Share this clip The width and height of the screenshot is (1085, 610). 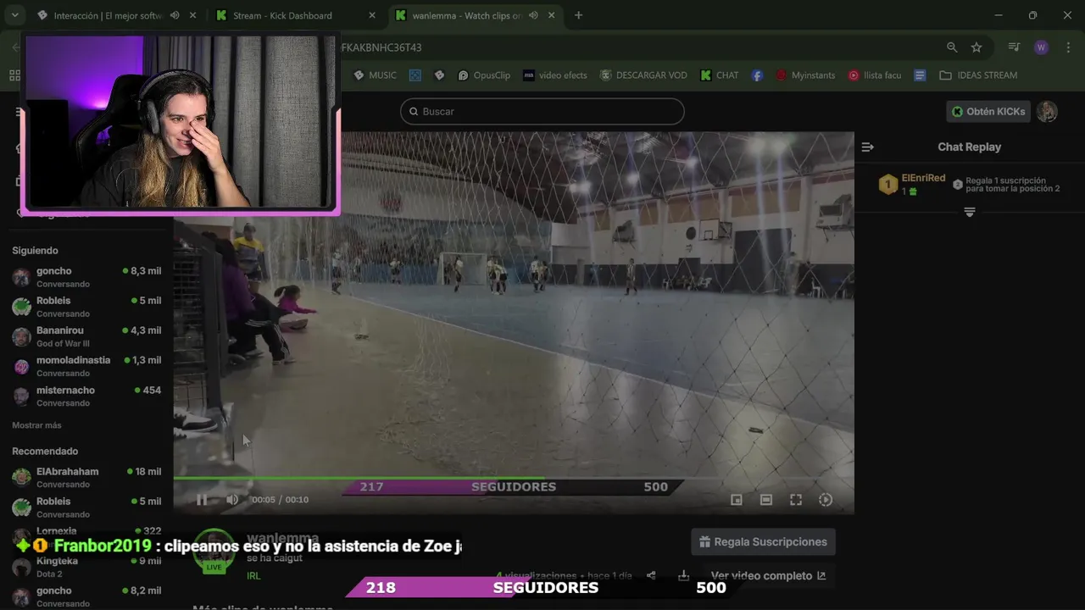click(651, 575)
